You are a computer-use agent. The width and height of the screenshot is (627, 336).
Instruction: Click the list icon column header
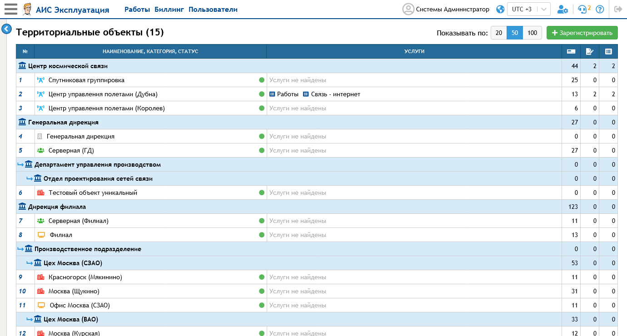coord(608,51)
